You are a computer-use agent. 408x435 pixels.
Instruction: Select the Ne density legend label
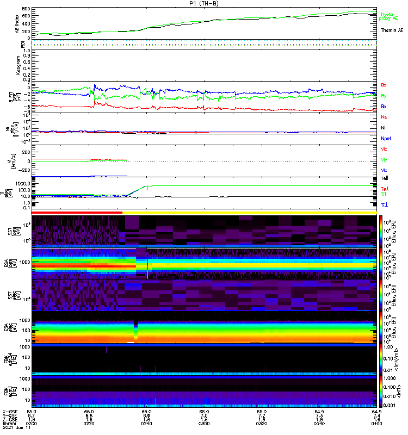[384, 117]
